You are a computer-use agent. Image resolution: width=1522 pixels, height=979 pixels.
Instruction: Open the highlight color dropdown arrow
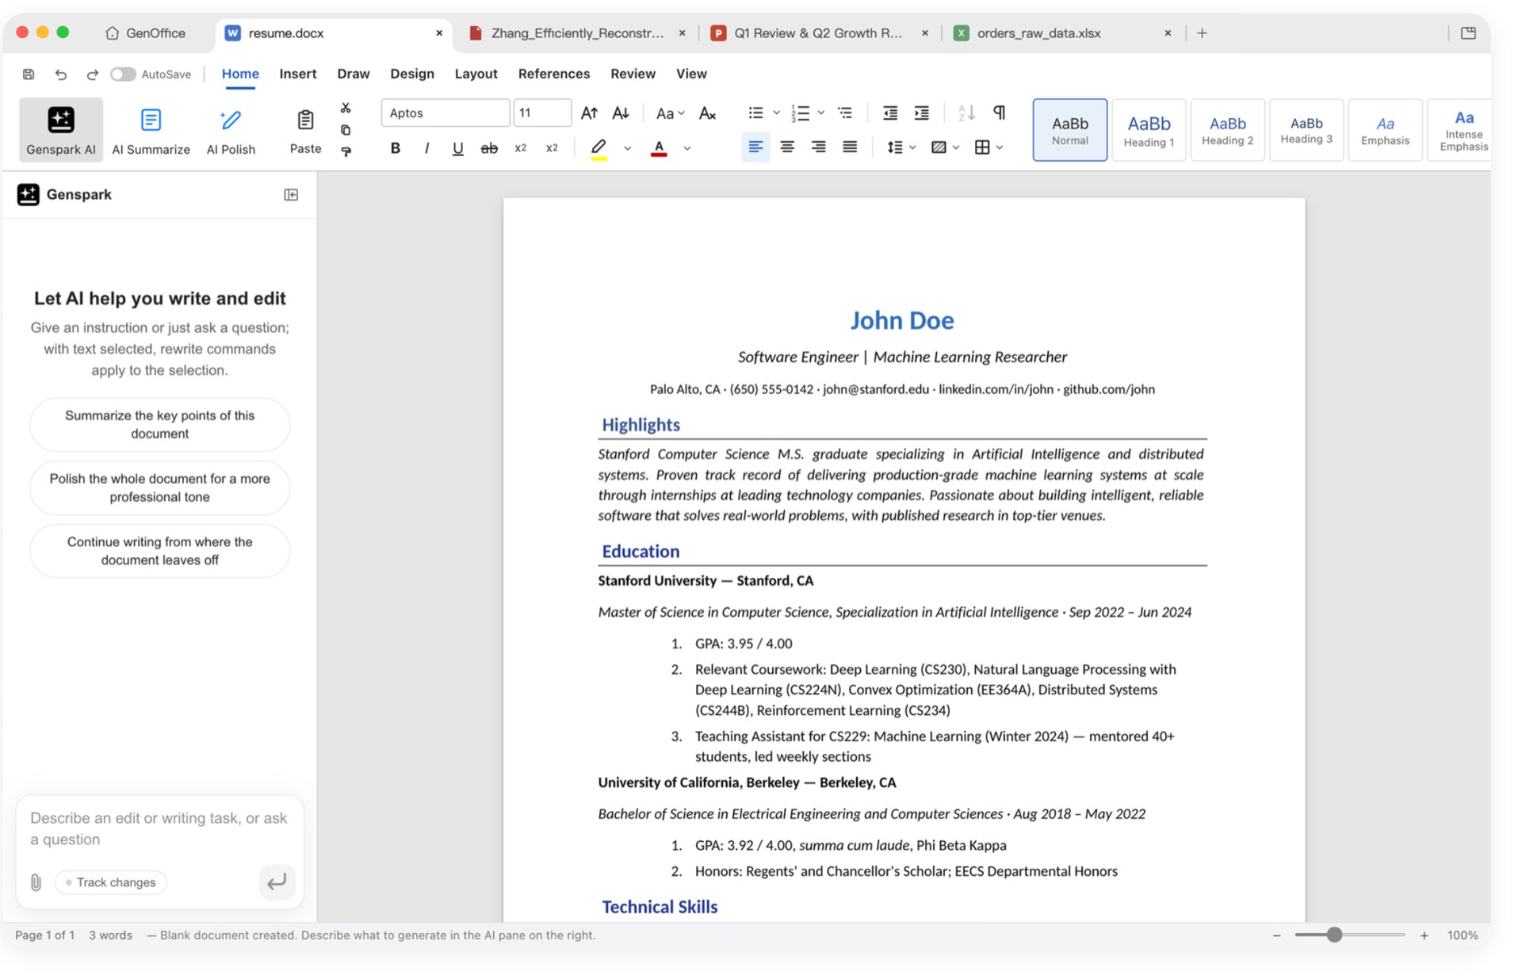[627, 148]
